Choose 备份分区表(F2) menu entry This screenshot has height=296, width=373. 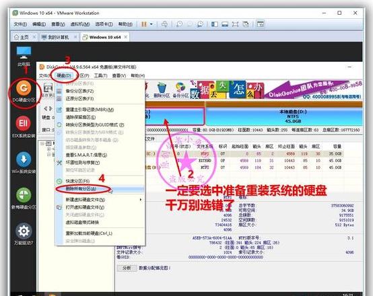point(100,91)
